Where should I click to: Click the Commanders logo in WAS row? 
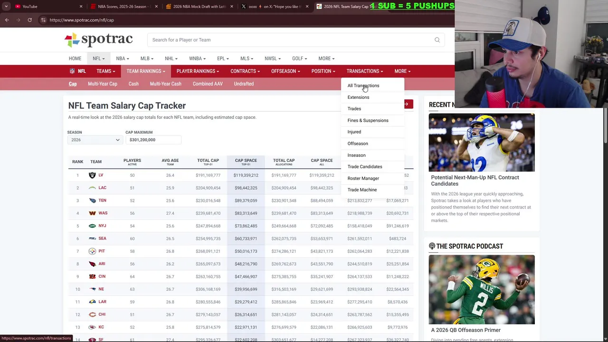tap(92, 213)
